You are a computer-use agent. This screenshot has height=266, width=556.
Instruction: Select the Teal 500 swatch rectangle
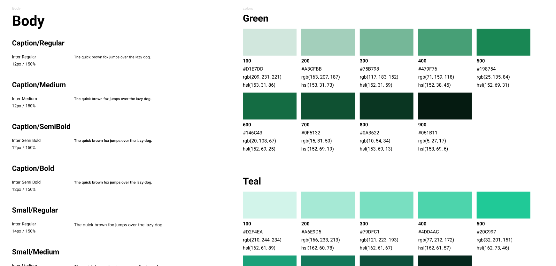(x=503, y=205)
